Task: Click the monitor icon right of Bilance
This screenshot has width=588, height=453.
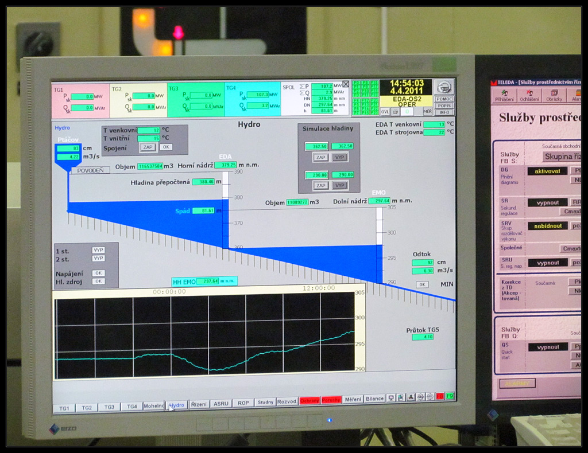Action: coord(392,397)
